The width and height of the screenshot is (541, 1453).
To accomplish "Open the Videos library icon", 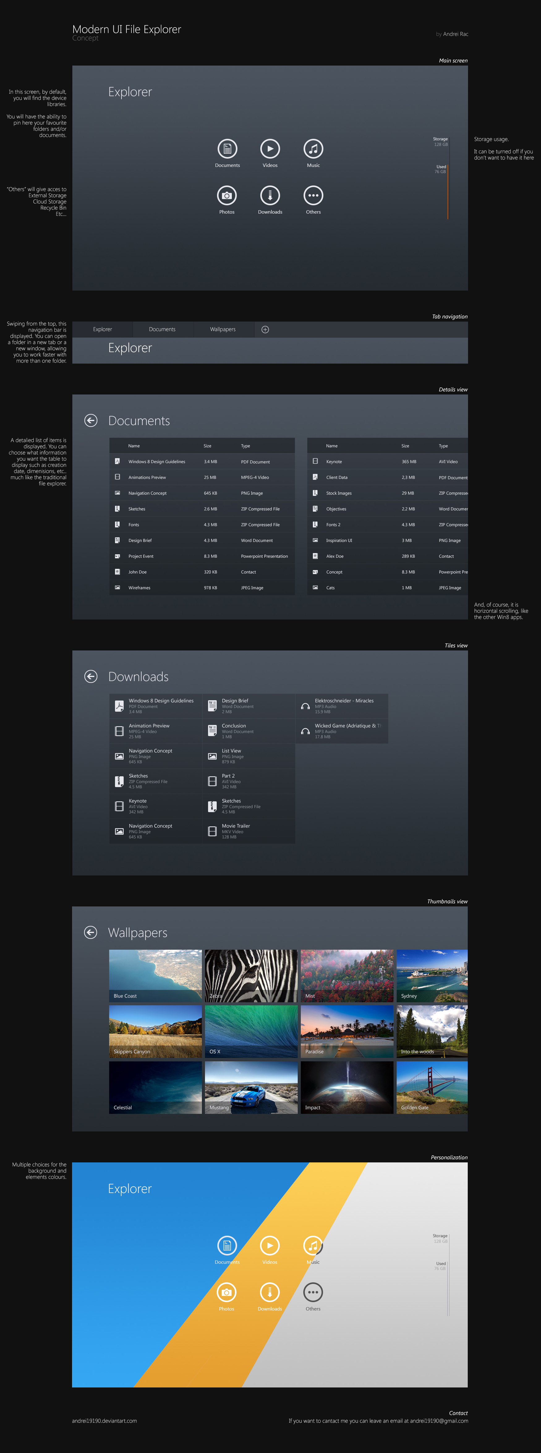I will click(x=270, y=150).
